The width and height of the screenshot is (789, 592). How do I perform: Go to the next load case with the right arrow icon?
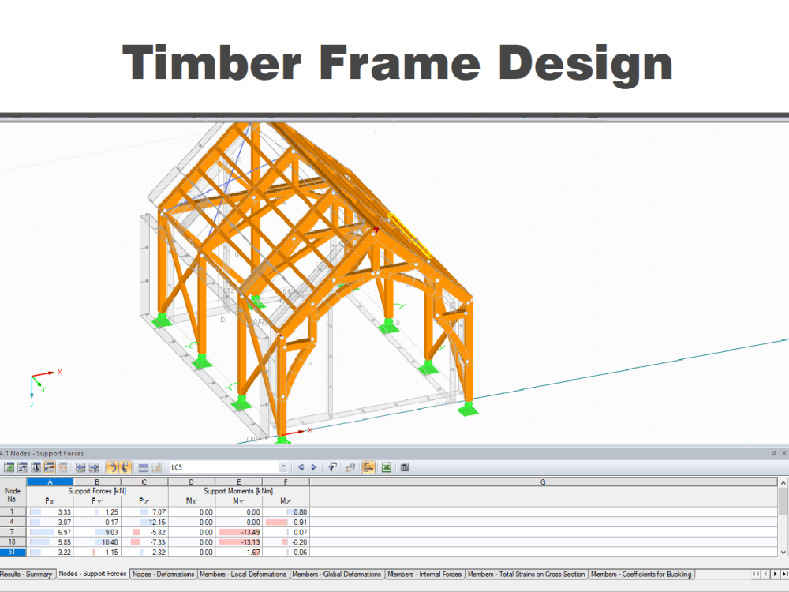tap(315, 467)
